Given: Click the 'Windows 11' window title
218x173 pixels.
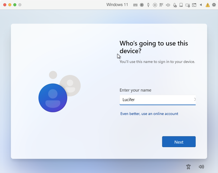Looking at the screenshot, I should [117, 5].
